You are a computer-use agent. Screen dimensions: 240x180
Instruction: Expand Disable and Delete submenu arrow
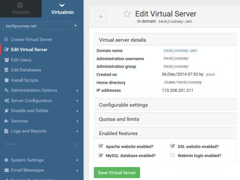pos(77,111)
